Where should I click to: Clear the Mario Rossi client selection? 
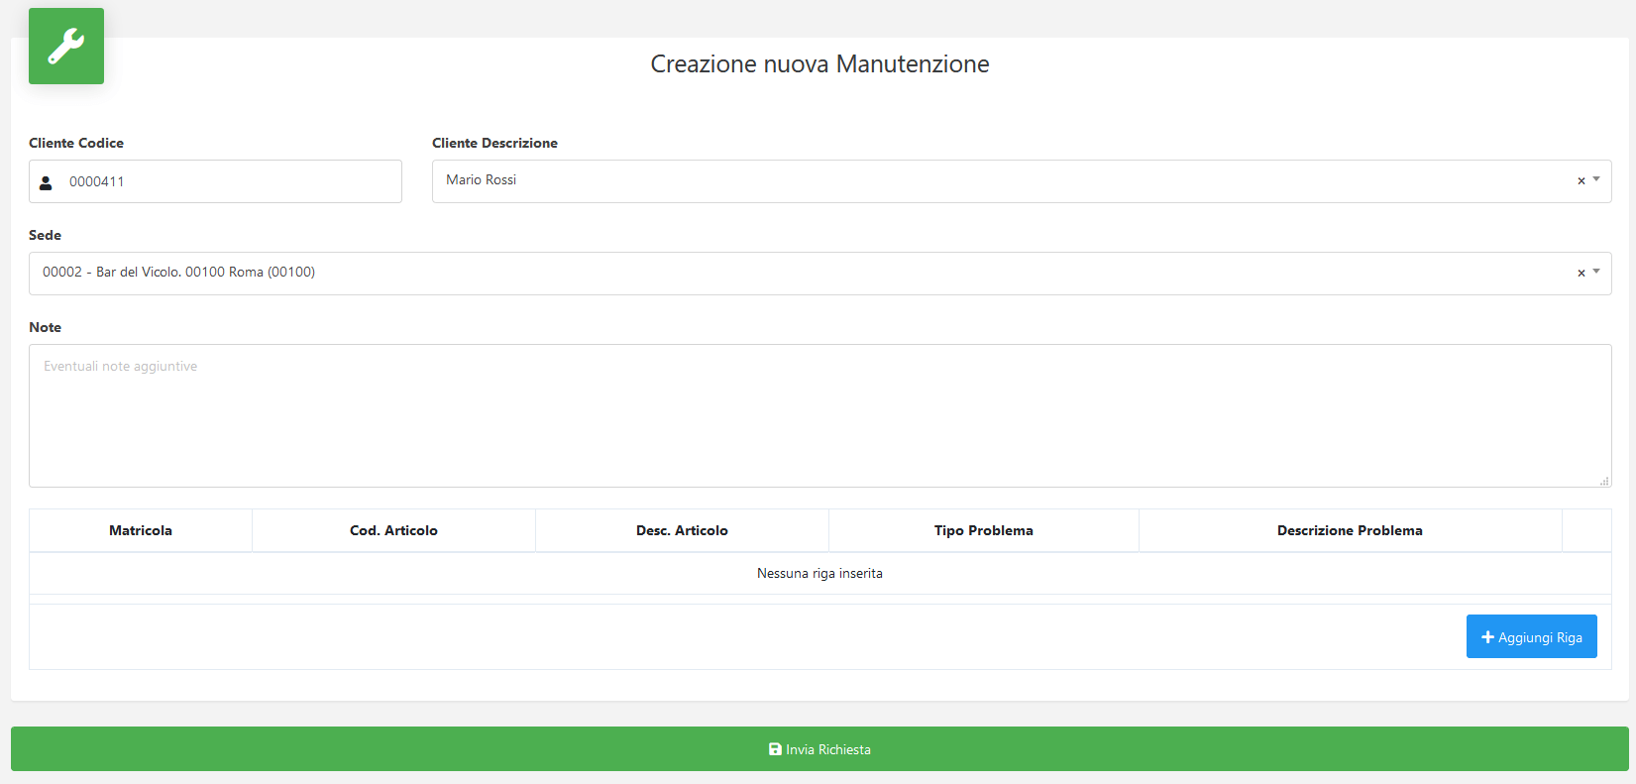[x=1581, y=180]
